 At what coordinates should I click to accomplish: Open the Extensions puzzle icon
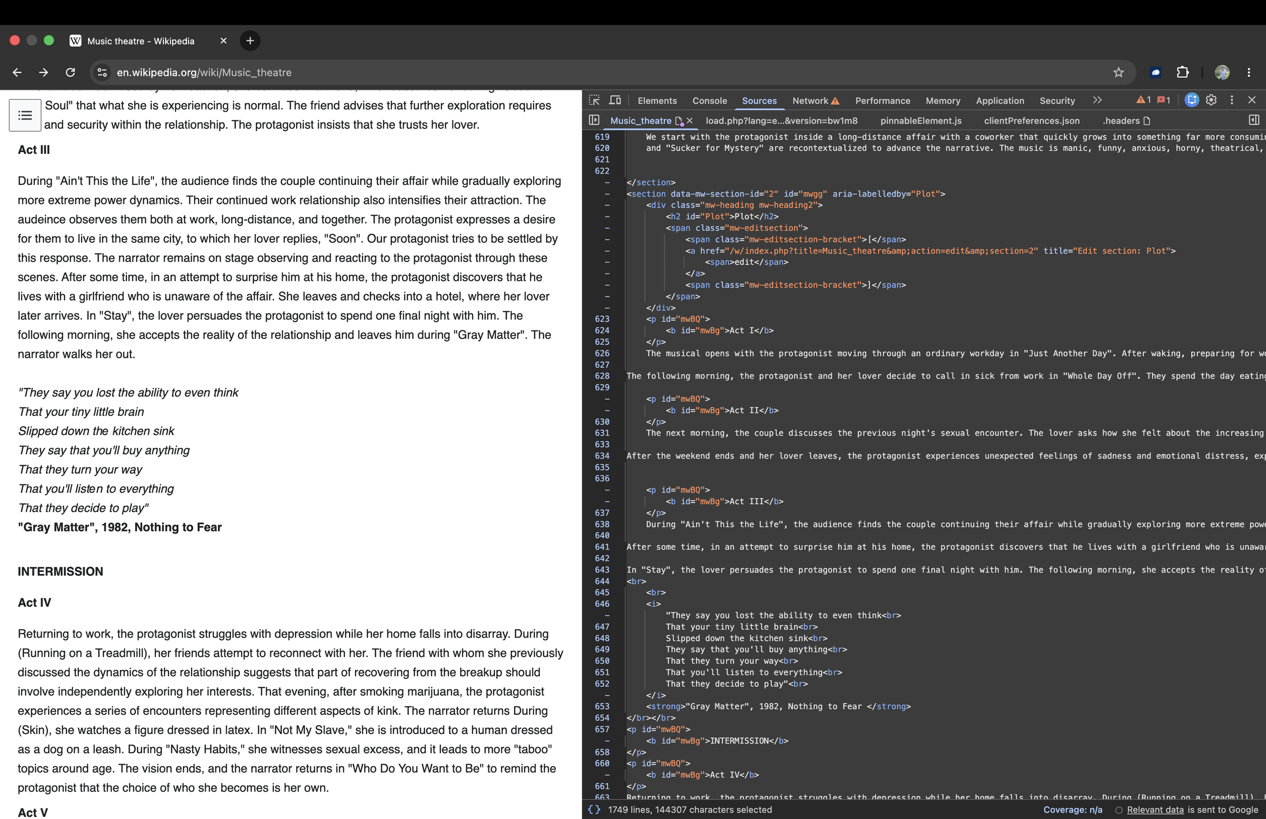[x=1182, y=72]
